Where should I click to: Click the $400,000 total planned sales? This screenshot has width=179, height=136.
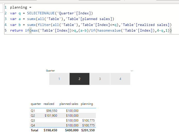pyautogui.click(x=72, y=130)
